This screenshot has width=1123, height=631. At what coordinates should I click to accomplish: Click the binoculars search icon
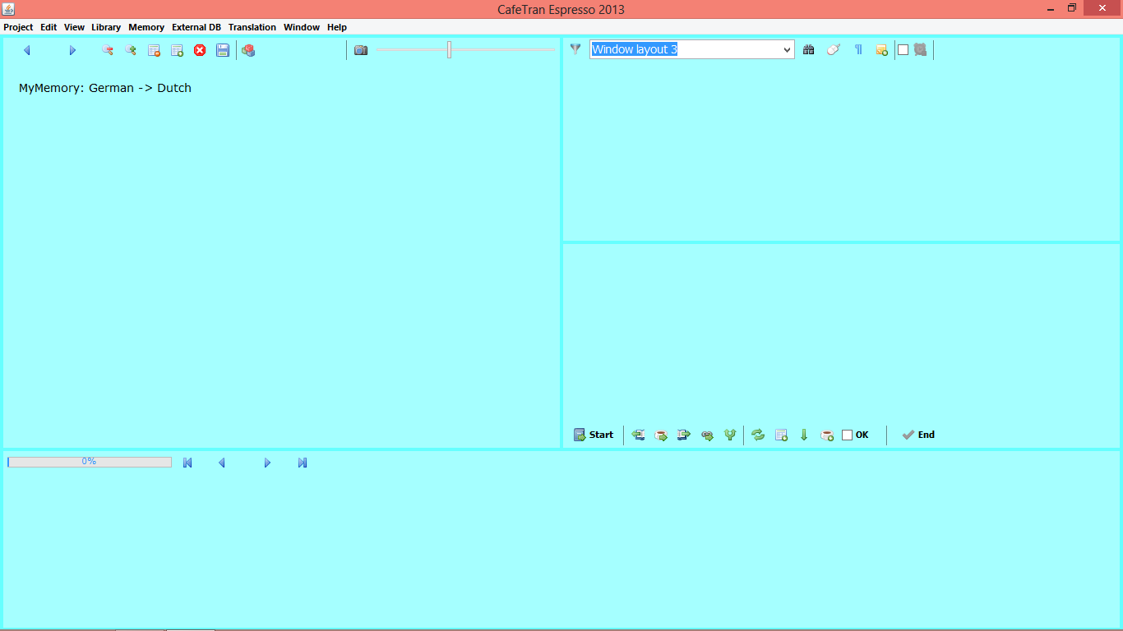coord(809,49)
